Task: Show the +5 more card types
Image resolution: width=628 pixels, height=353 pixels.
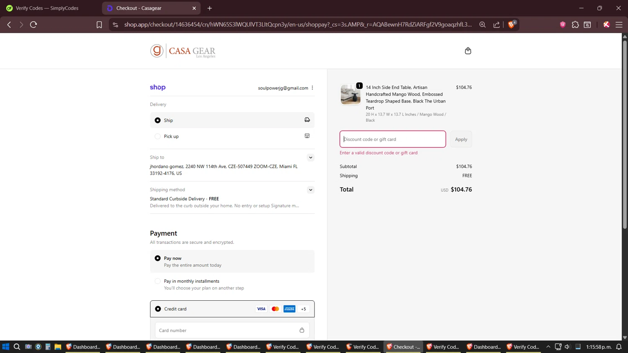Action: click(x=304, y=309)
